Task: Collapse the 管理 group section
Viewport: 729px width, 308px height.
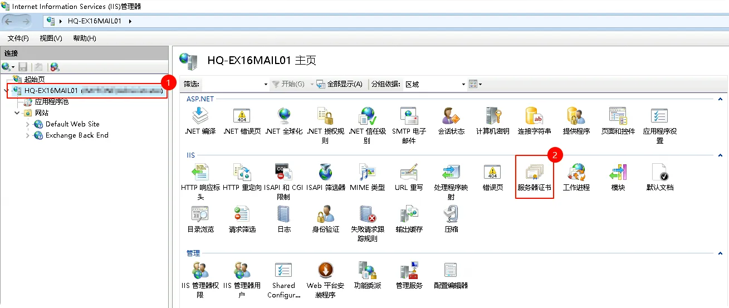Action: [720, 253]
